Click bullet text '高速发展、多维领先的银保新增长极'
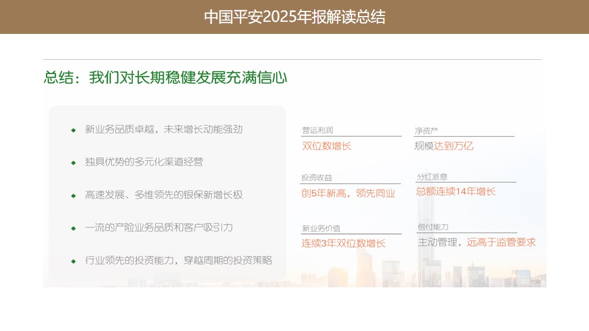 [x=164, y=195]
